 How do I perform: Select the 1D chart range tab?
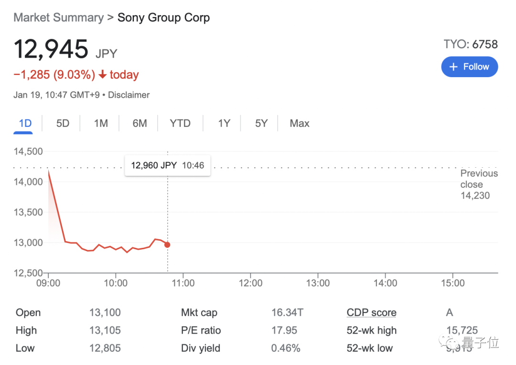coord(25,123)
